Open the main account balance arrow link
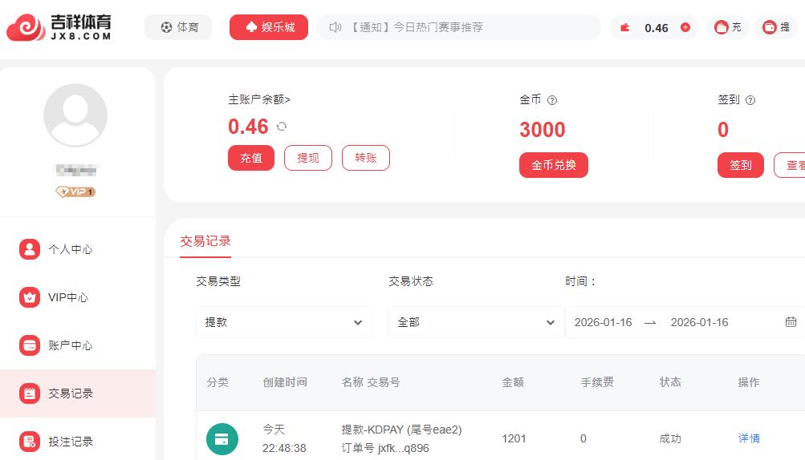 tap(259, 100)
